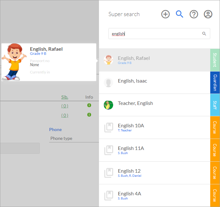This screenshot has height=207, width=220.
Task: Click the Sib. column header link
Action: point(65,97)
